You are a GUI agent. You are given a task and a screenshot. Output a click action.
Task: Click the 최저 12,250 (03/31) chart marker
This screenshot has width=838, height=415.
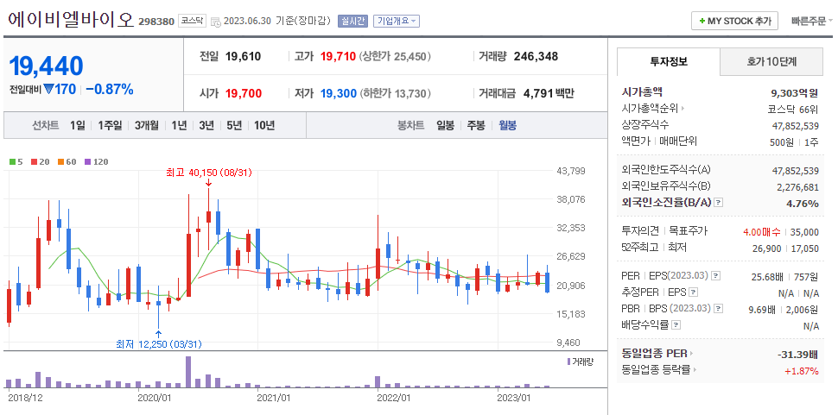(x=159, y=344)
